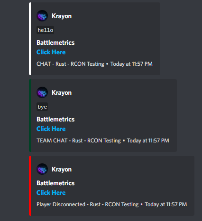Open Click Here link in TEAM CHAT embed
This screenshot has width=202, height=221.
51,129
